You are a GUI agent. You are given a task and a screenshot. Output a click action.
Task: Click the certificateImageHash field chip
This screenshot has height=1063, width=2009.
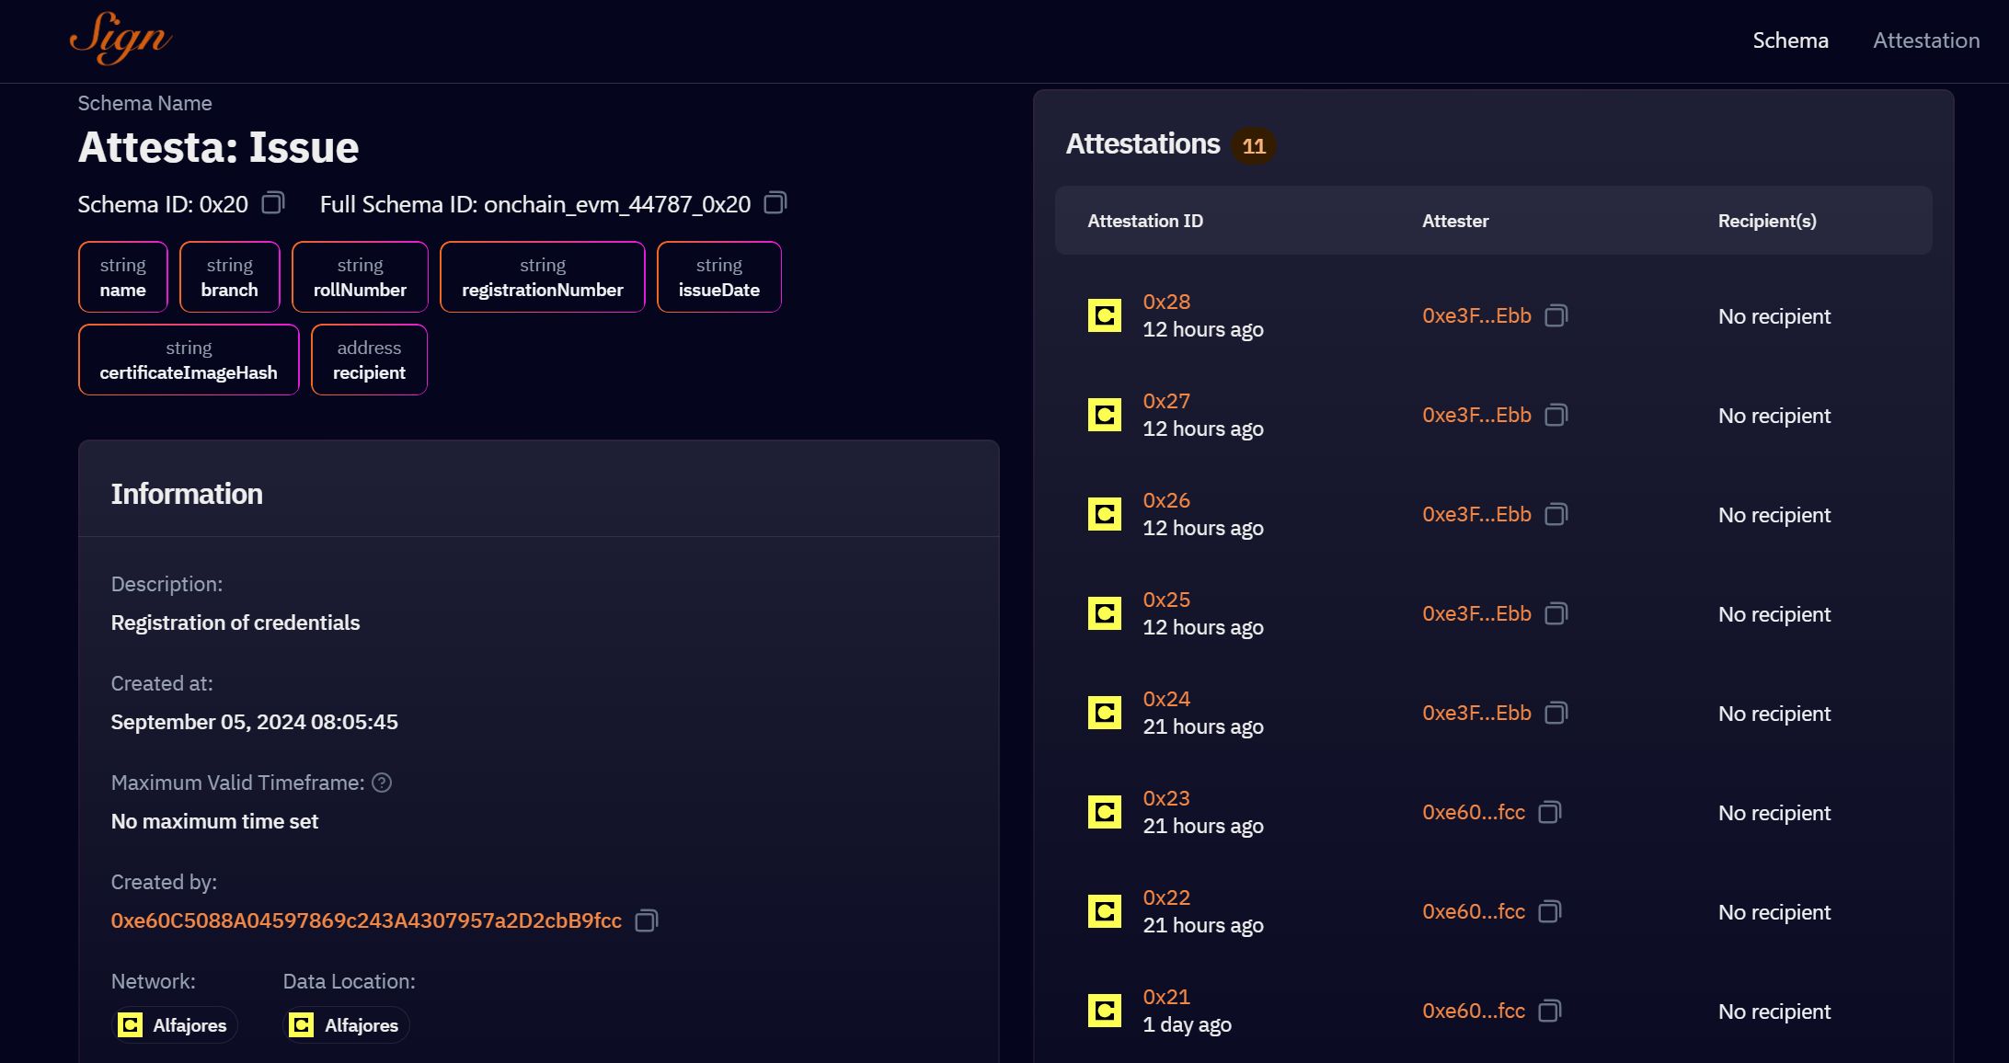(189, 360)
